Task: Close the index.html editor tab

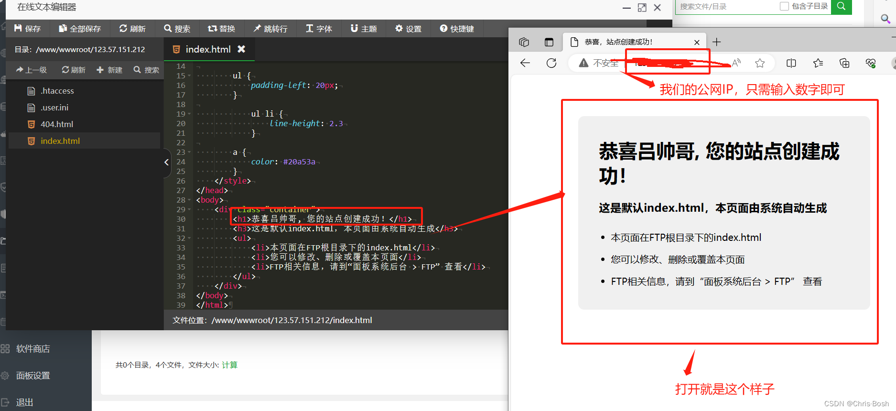Action: click(x=241, y=49)
